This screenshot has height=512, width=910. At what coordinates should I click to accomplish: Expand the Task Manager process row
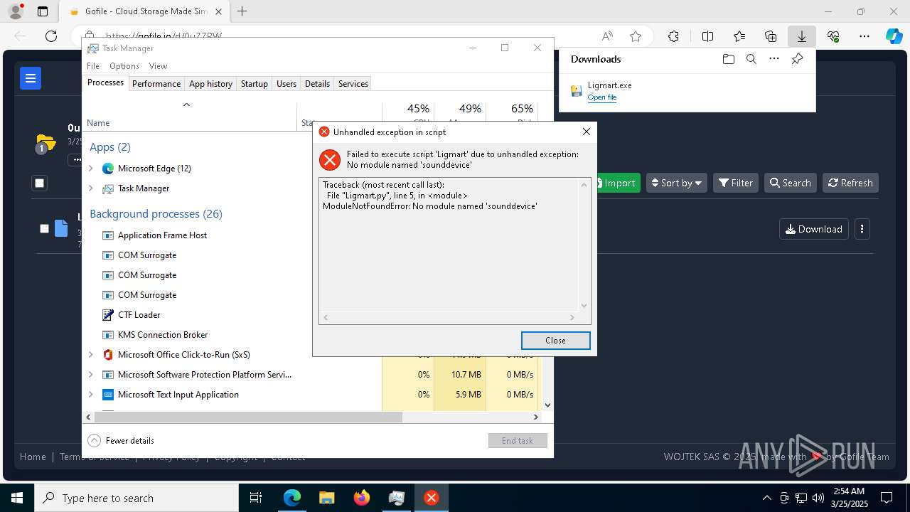pyautogui.click(x=90, y=188)
